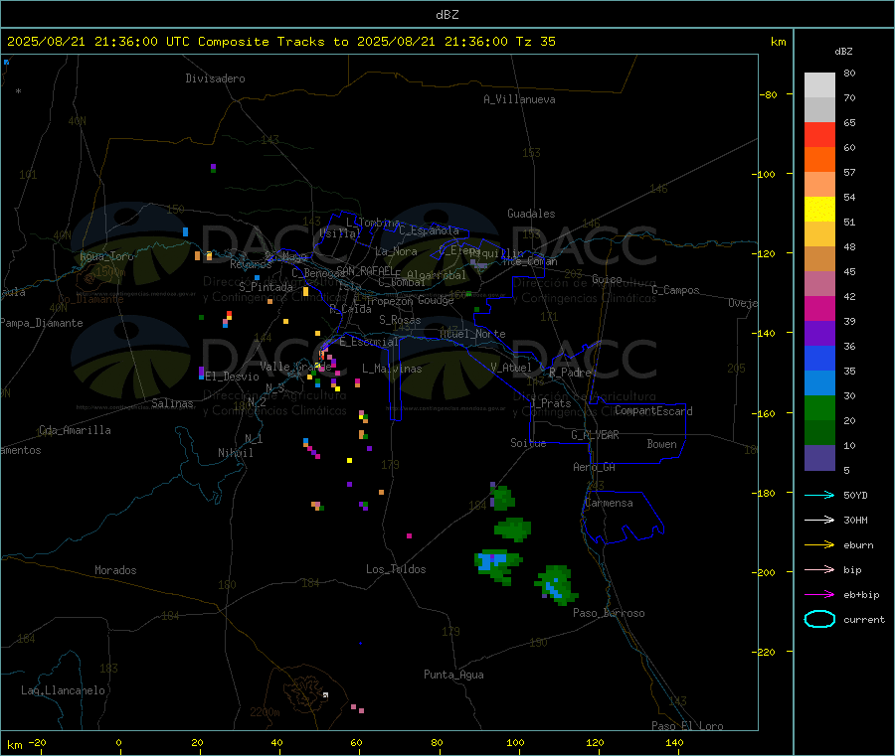Click the 45 dBZ tan swatch
Viewport: 895px width, 756px height.
(819, 259)
